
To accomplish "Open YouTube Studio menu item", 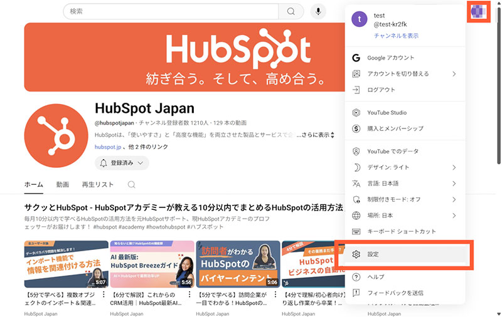I will click(405, 113).
